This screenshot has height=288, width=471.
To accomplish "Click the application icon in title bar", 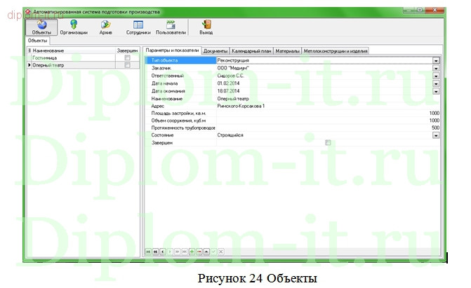I will [x=28, y=12].
